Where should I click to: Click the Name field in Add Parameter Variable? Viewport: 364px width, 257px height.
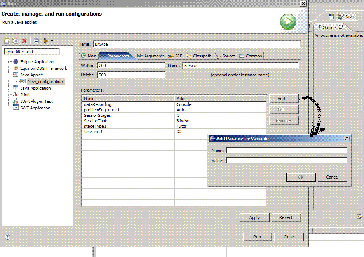[x=286, y=151]
